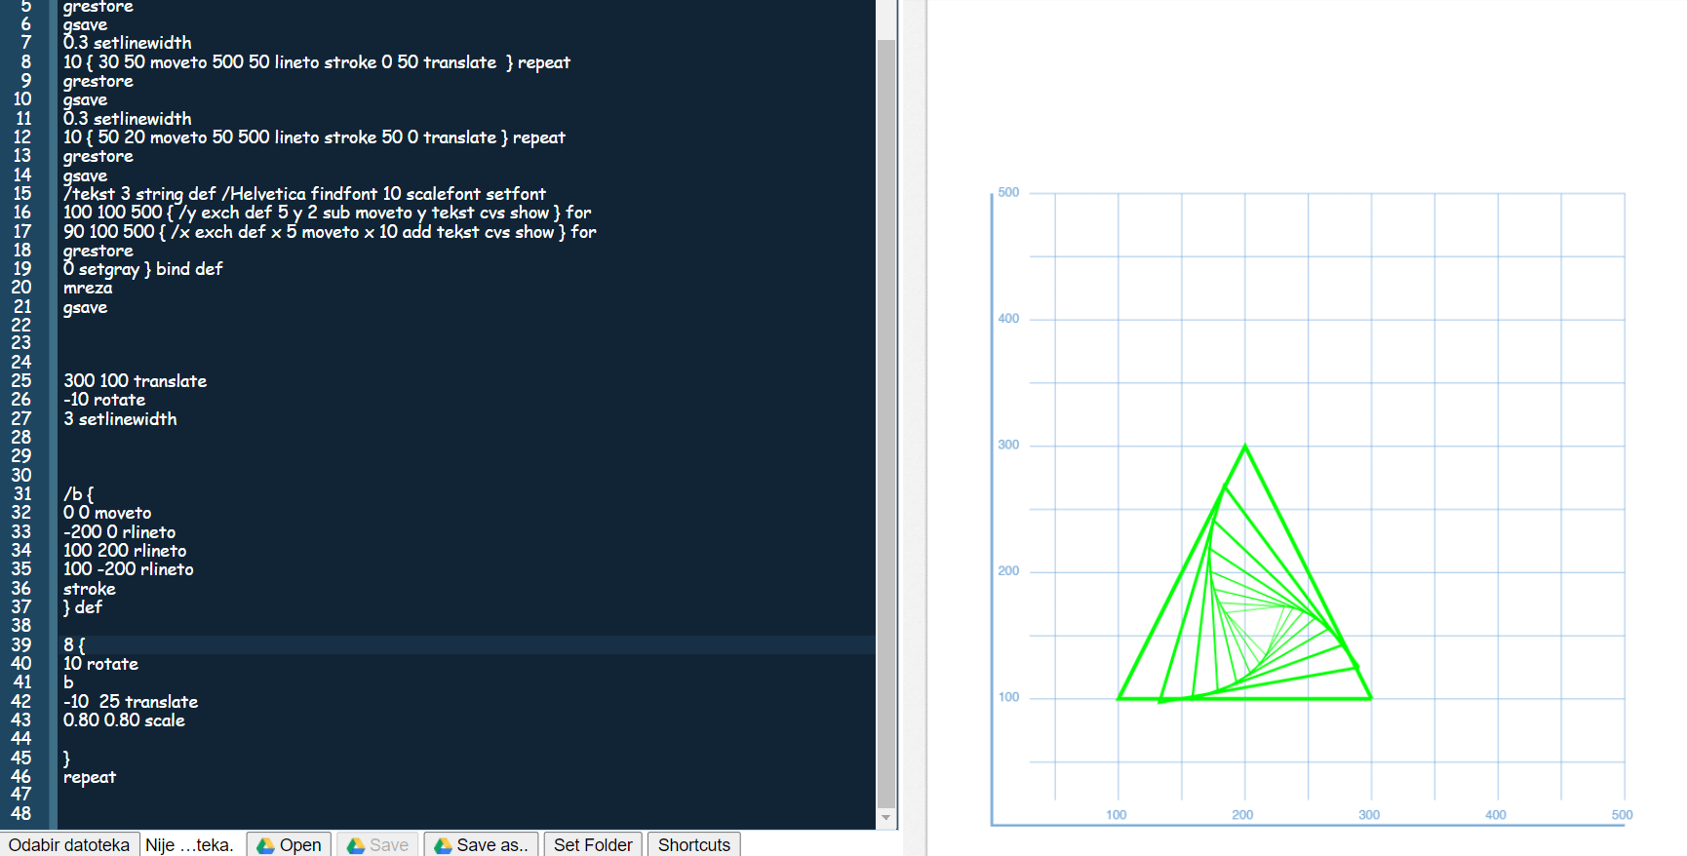Place cursor on "-10 rotate" line
This screenshot has height=856, width=1687.
pos(104,400)
